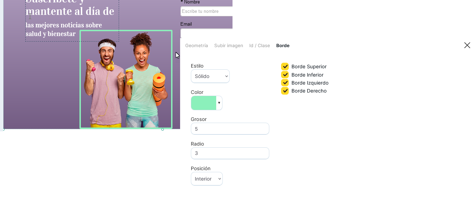Open the Subir imagen tab
The image size is (473, 201).
(x=229, y=46)
